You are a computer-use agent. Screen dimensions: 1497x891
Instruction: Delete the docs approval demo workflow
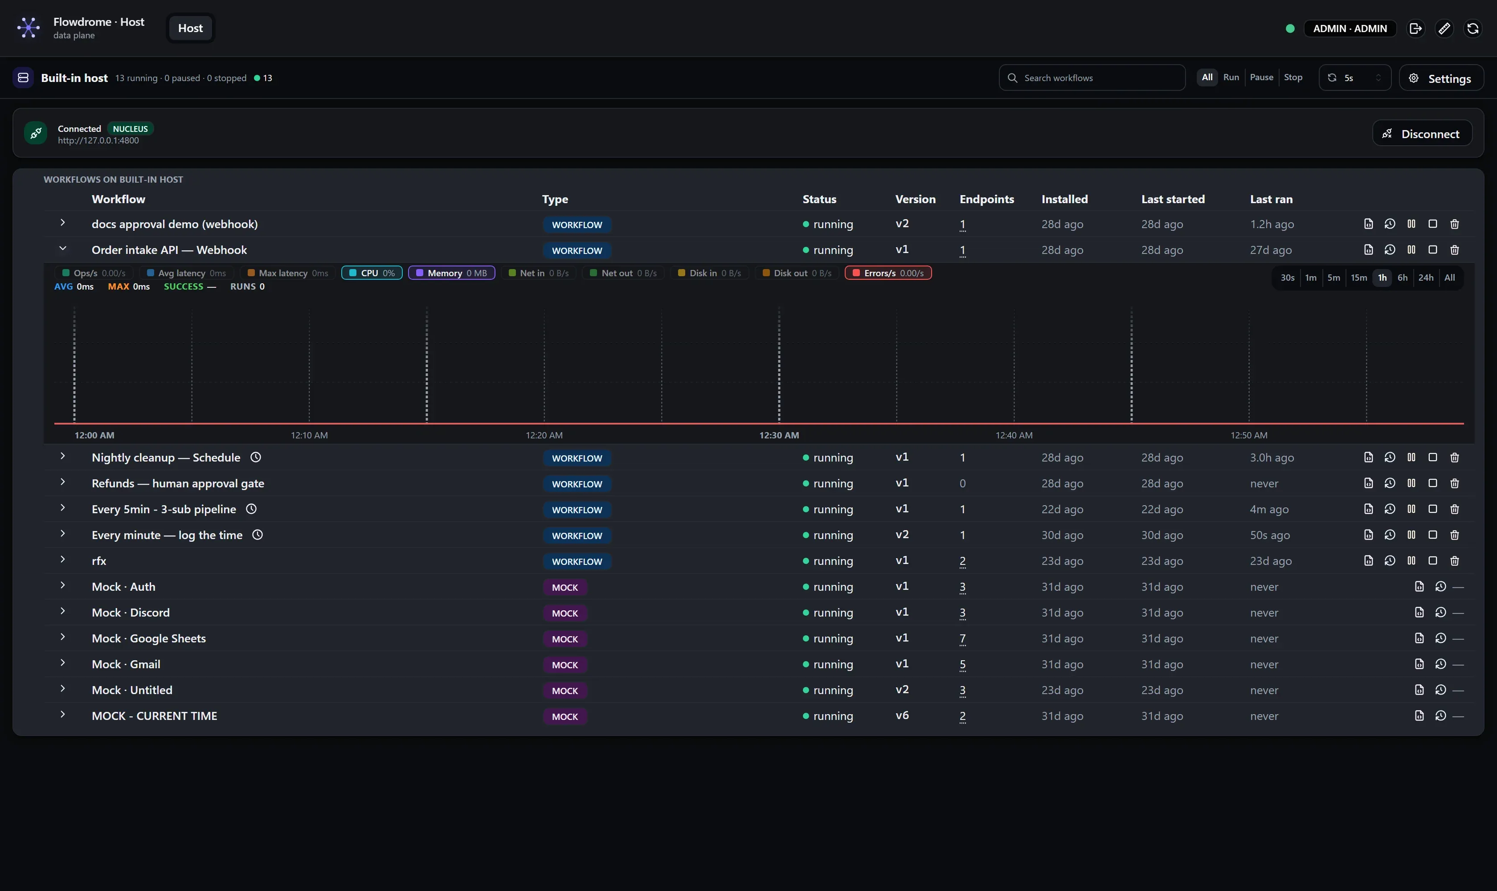tap(1454, 224)
